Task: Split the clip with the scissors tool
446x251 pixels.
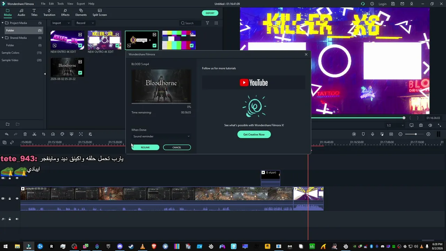Action: (x=34, y=134)
